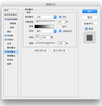Select the 外发光 style row label
This screenshot has height=106, width=102.
10,60
